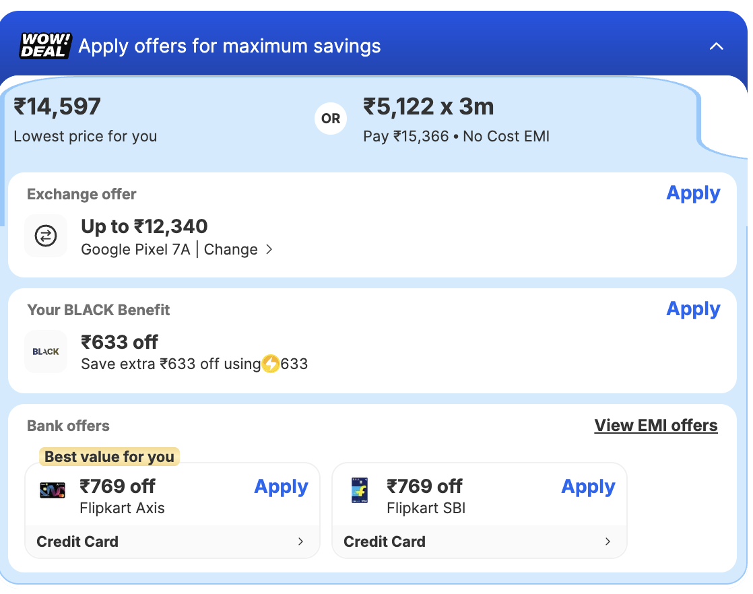Apply the Flipkart Axis ₹769 offer
753x594 pixels.
(281, 487)
